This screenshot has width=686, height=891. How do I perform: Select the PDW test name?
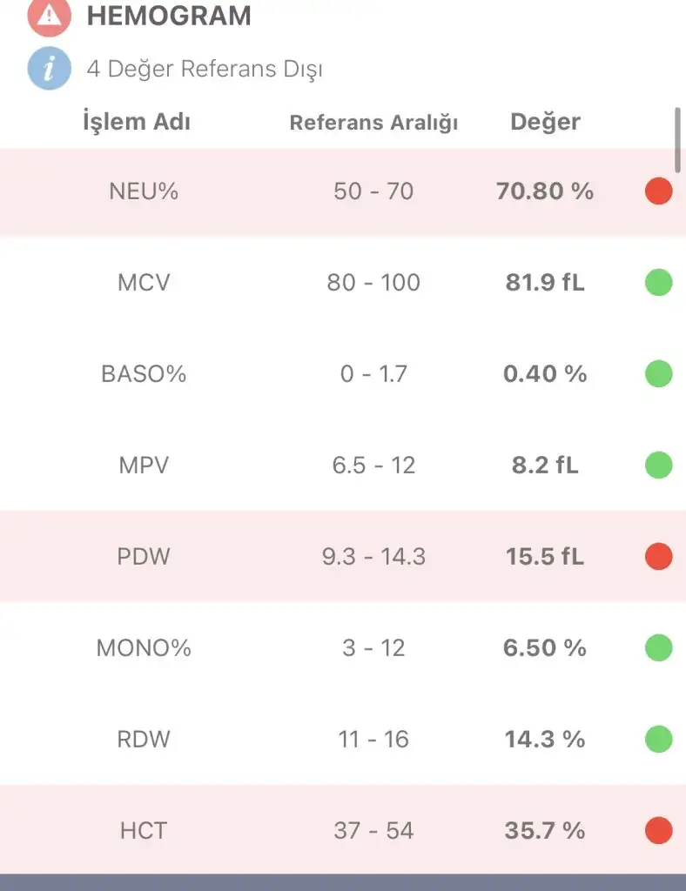[144, 557]
